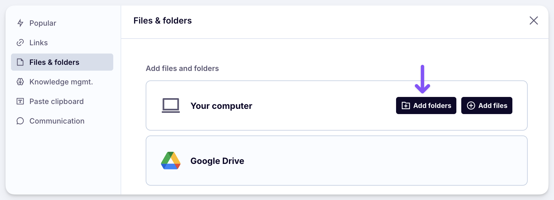Image resolution: width=554 pixels, height=200 pixels.
Task: Close the Files & folders dialog
Action: pos(533,20)
